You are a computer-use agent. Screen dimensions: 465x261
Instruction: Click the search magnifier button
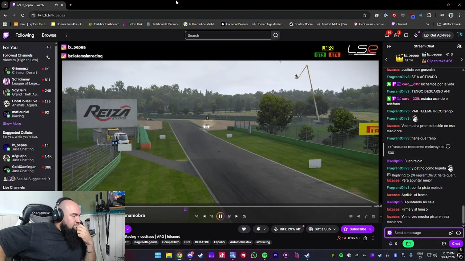click(x=276, y=35)
